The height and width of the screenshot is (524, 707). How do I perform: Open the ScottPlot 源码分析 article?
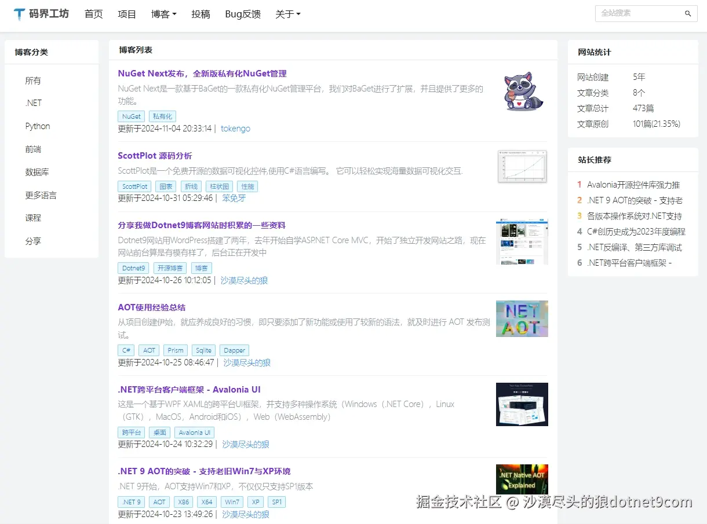point(155,156)
